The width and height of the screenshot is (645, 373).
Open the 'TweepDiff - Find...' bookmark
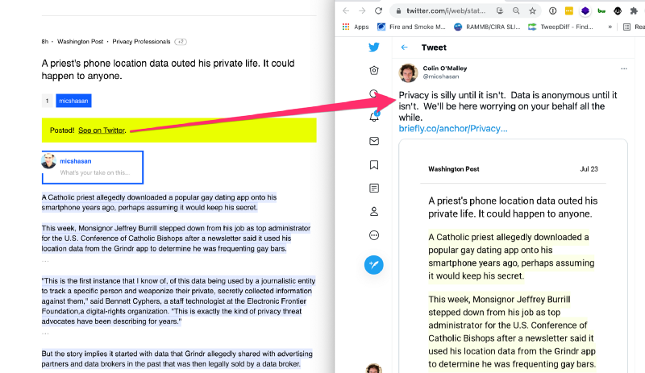coord(560,27)
